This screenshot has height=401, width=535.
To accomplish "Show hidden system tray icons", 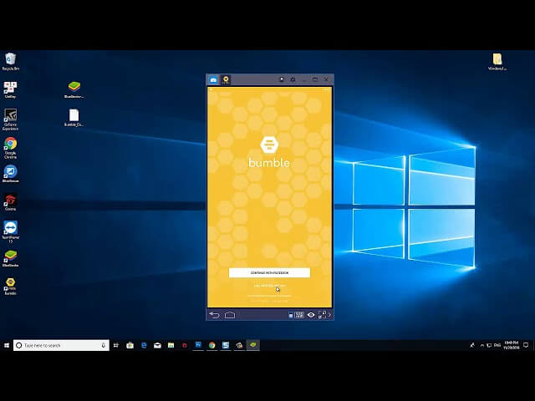I will 482,345.
